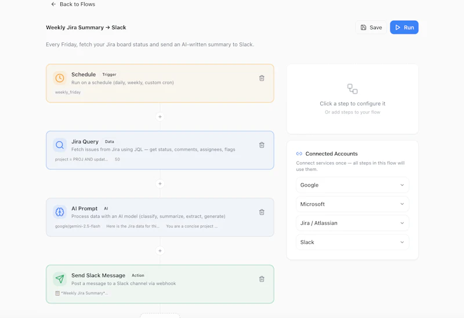Expand the Slack account dropdown
The image size is (464, 318).
tap(352, 242)
